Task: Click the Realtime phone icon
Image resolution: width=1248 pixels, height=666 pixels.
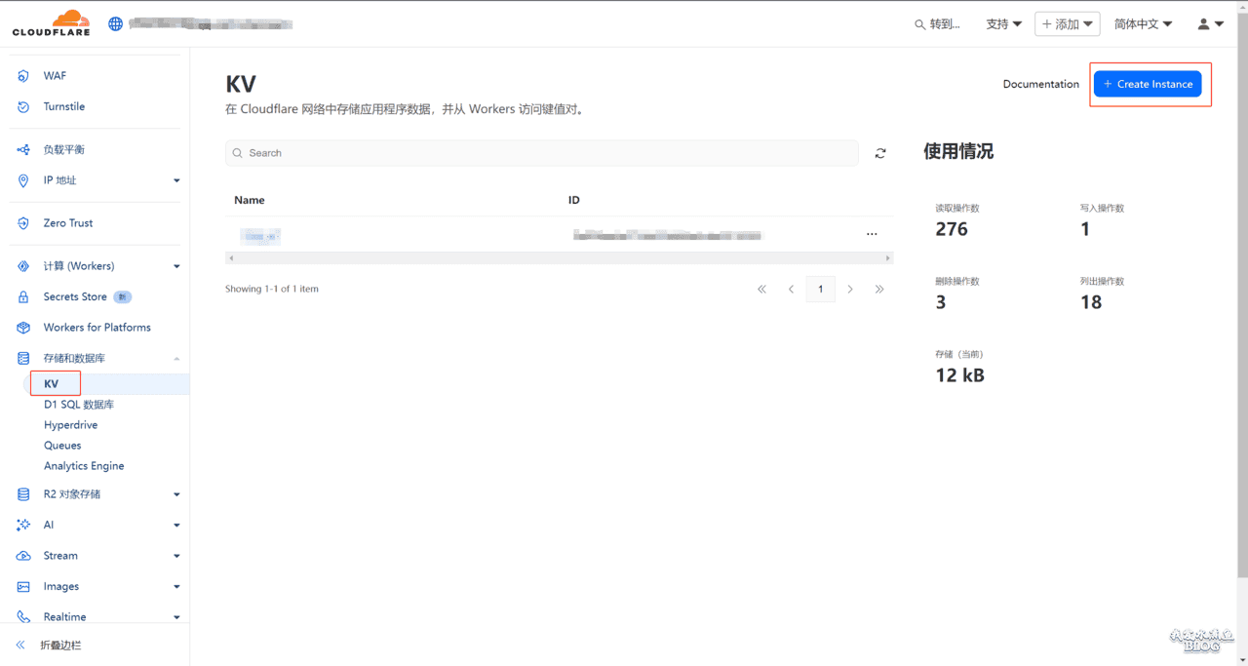Action: click(23, 617)
